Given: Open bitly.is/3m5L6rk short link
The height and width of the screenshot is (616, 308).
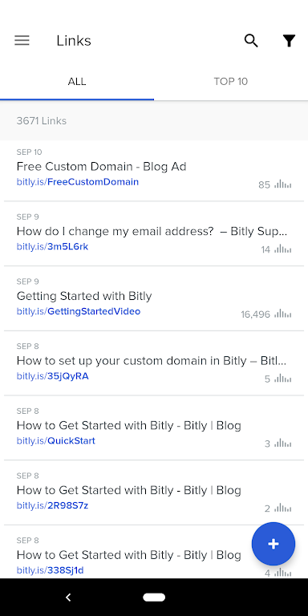Looking at the screenshot, I should [53, 247].
